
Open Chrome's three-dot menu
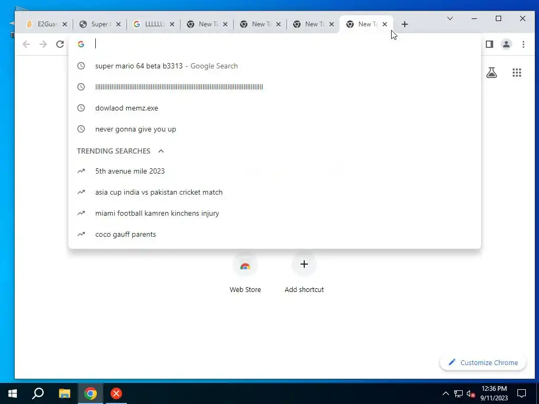click(523, 44)
